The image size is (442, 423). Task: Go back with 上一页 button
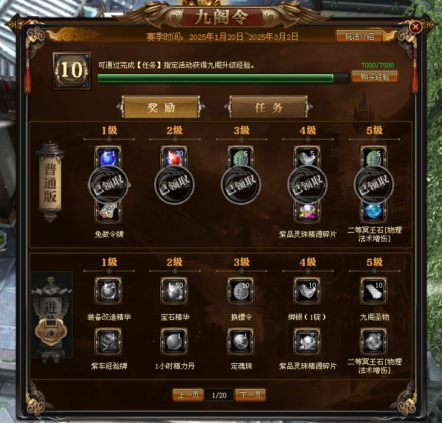[188, 395]
